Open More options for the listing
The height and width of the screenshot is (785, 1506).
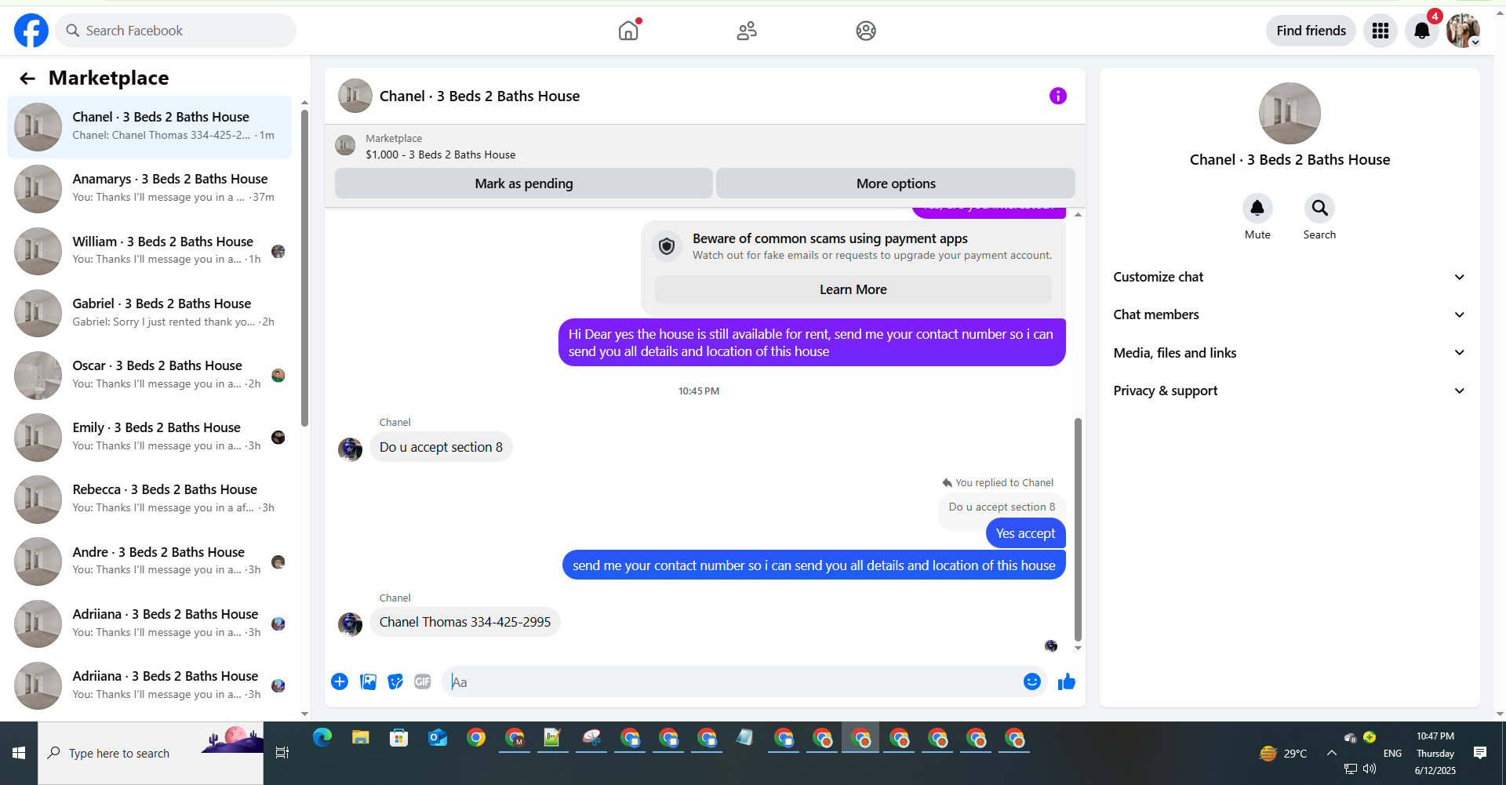pos(896,184)
